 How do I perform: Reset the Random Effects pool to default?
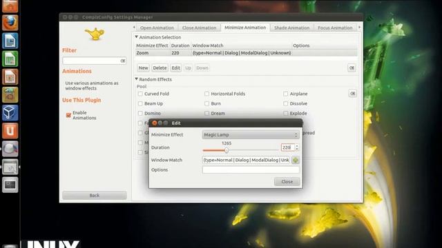(352, 94)
